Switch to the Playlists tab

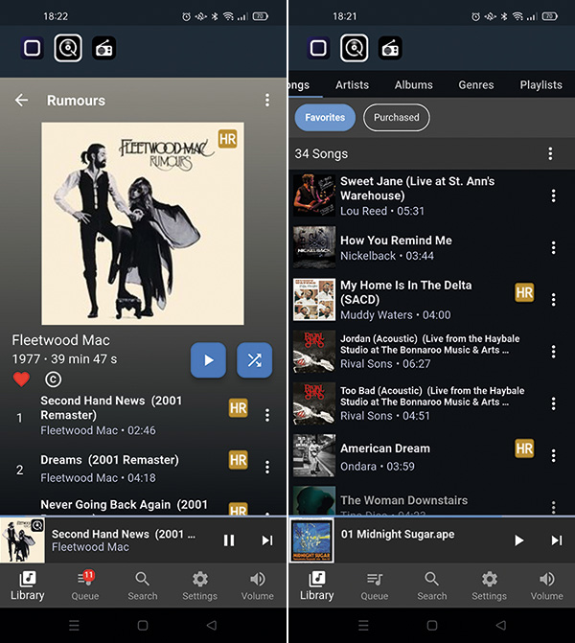(x=540, y=85)
